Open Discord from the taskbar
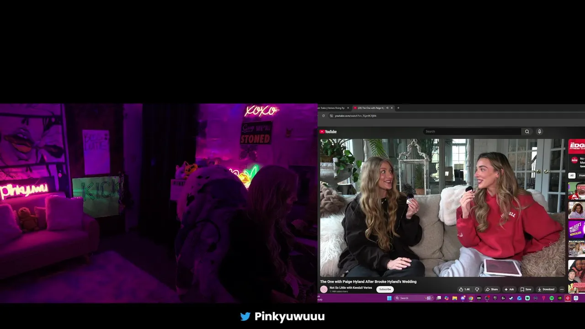Screen dimensions: 585x329 pyautogui.click(x=463, y=298)
